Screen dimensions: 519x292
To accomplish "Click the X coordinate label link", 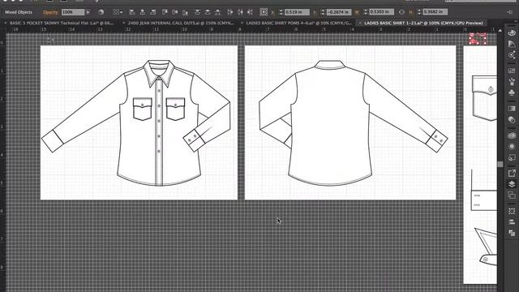I will tap(272, 12).
